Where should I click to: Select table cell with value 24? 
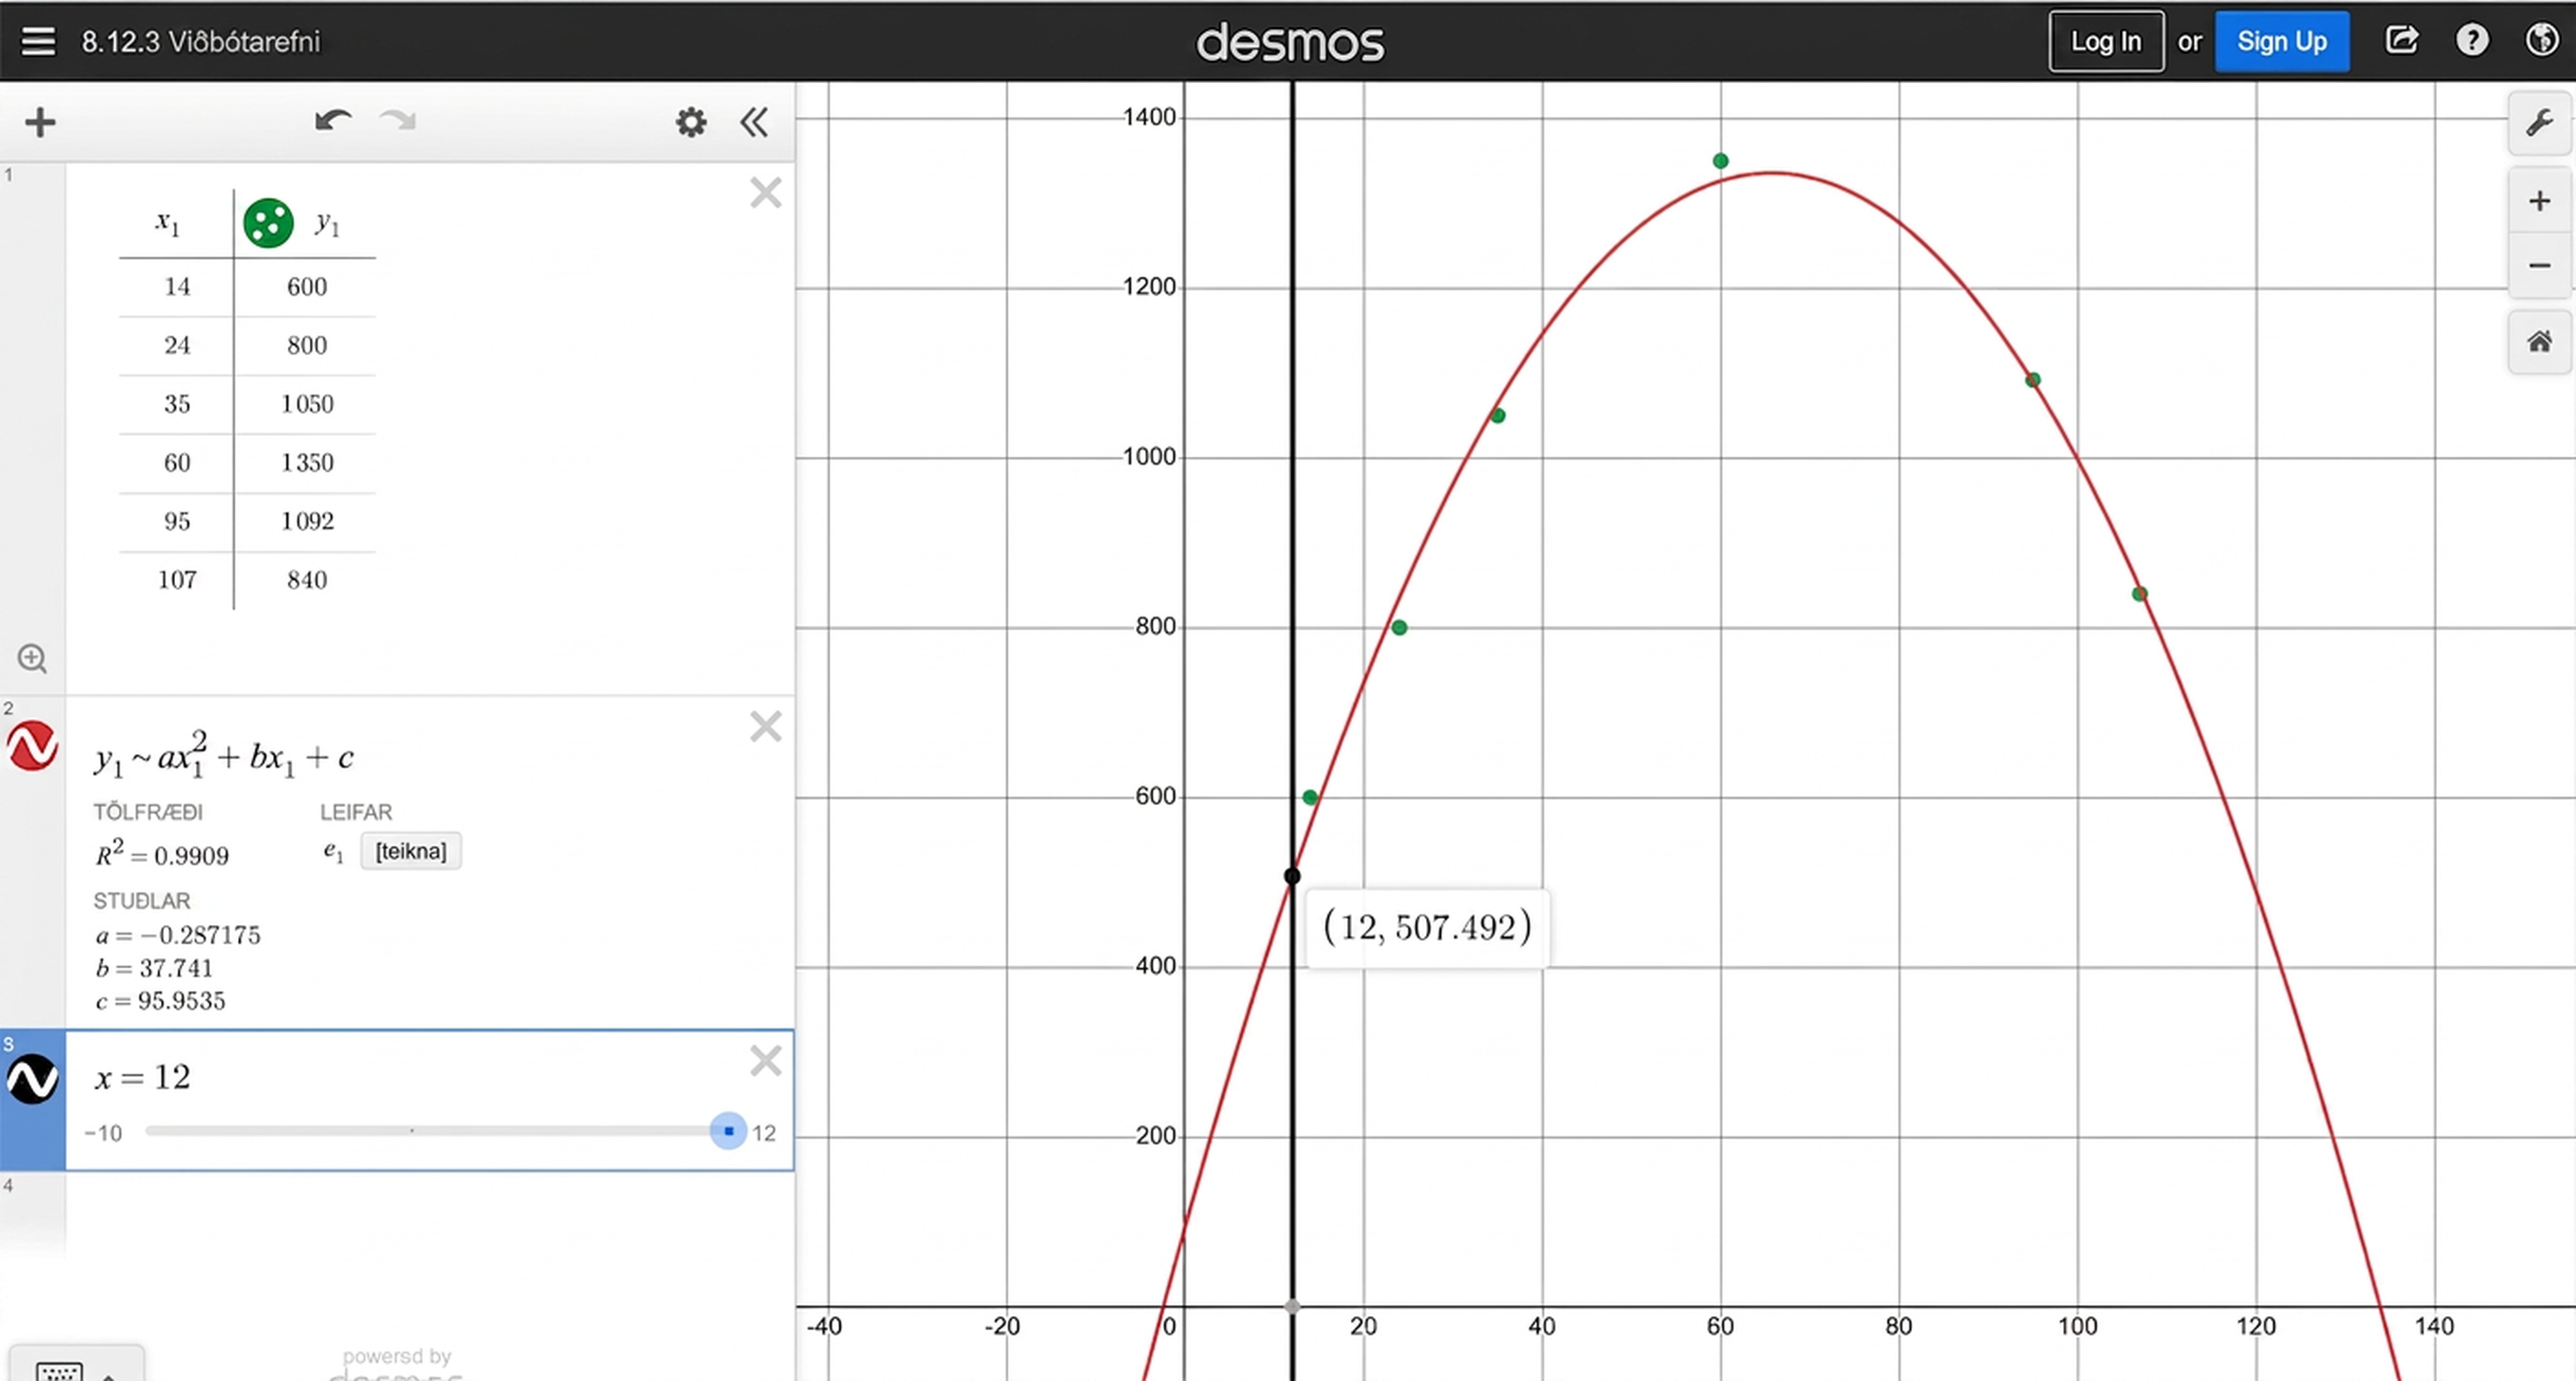(177, 346)
